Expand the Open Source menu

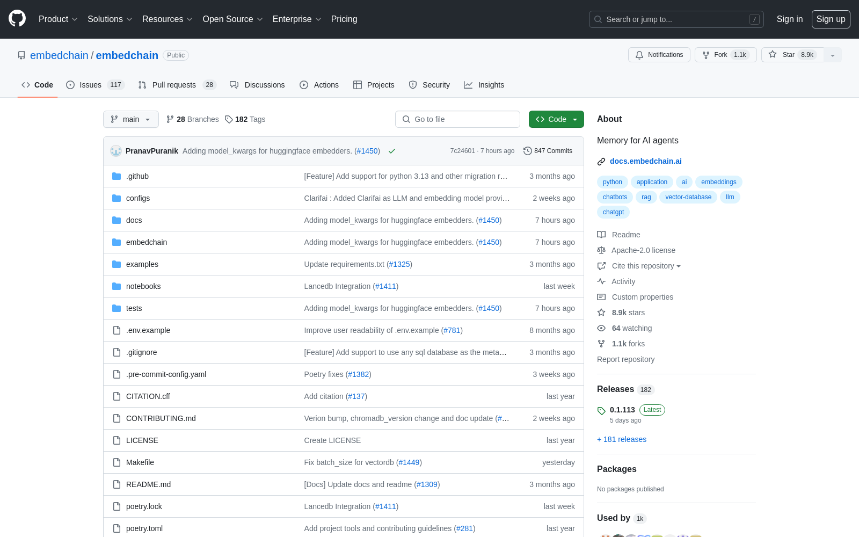click(x=233, y=19)
